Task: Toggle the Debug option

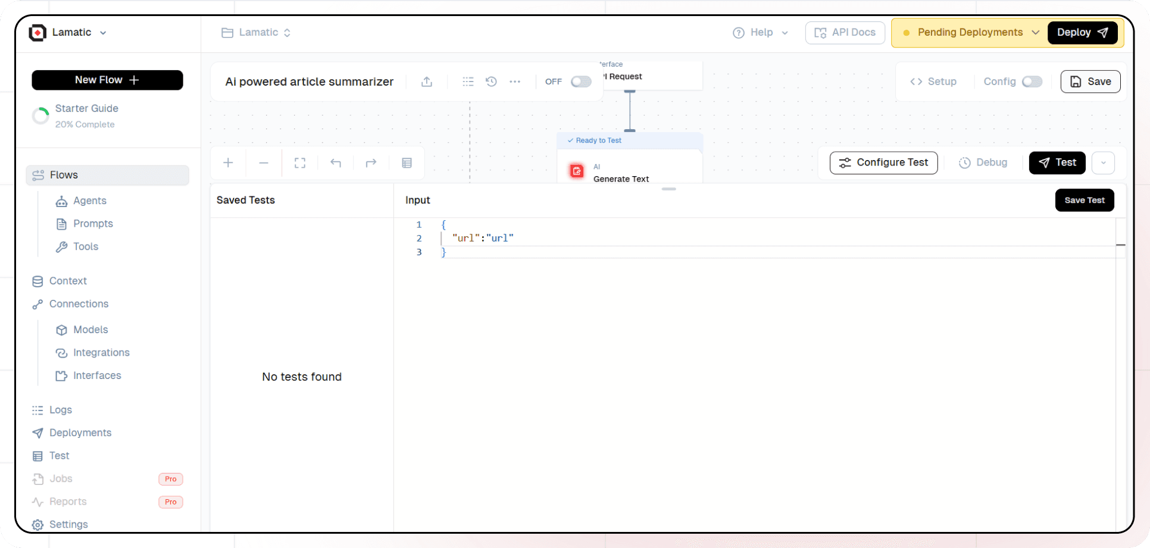Action: point(983,162)
